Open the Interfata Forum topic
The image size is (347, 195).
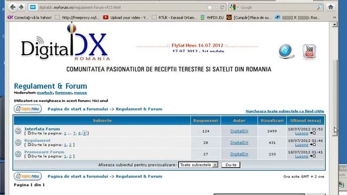(42, 129)
